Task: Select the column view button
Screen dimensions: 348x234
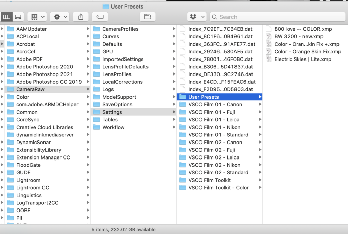Action: point(7,17)
